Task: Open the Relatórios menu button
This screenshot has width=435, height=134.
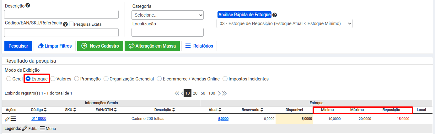Action: pyautogui.click(x=199, y=46)
